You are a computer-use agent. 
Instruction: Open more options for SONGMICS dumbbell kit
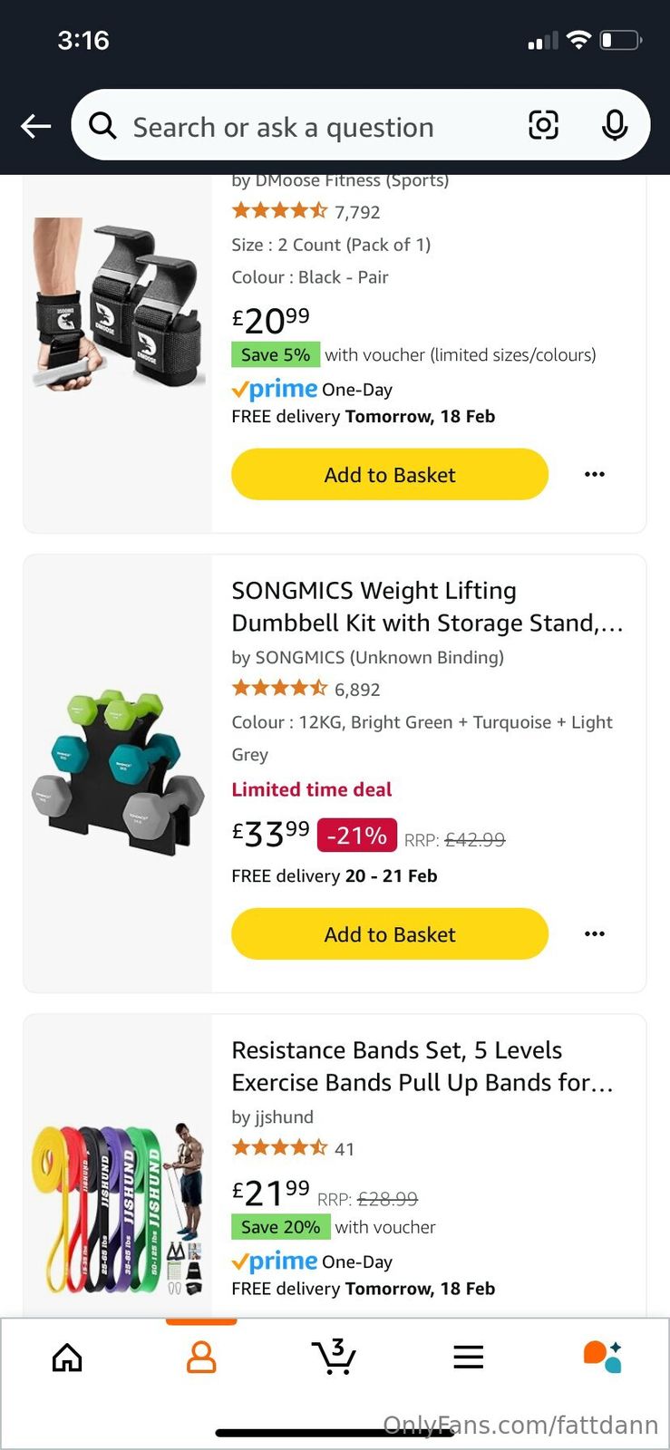[595, 933]
